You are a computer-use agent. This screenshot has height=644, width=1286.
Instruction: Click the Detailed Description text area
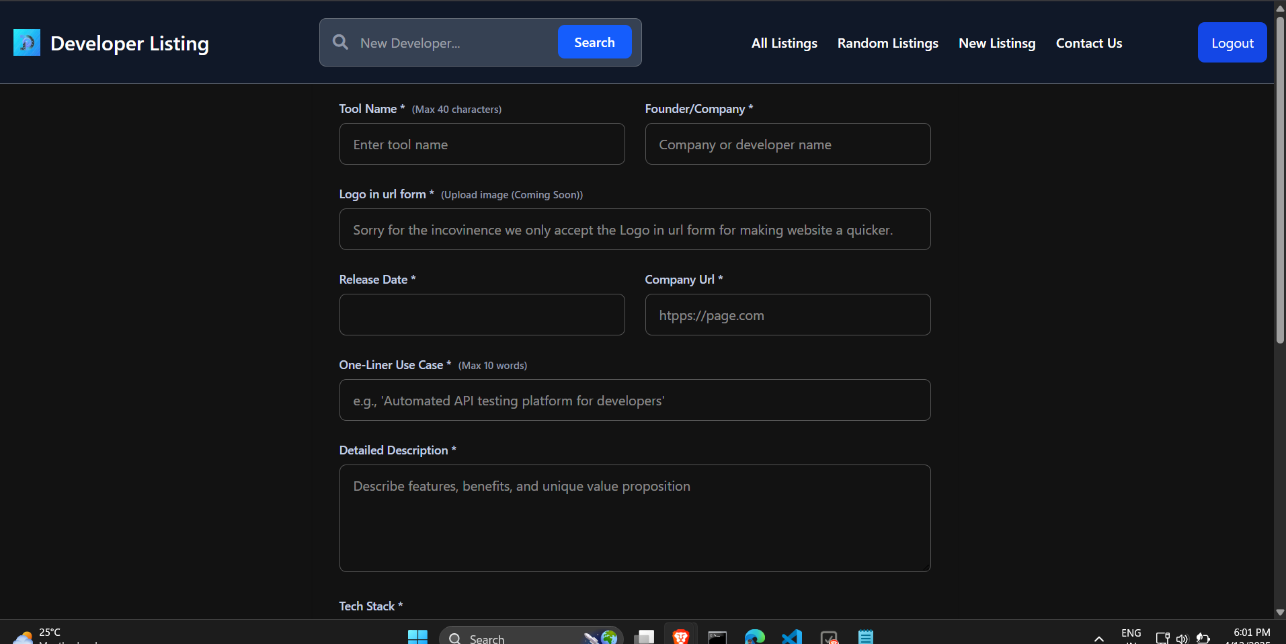point(635,518)
